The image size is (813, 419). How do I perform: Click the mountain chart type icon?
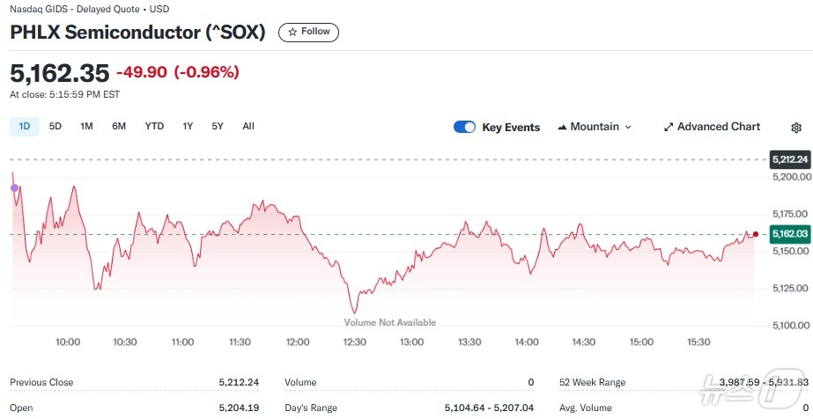coord(562,128)
